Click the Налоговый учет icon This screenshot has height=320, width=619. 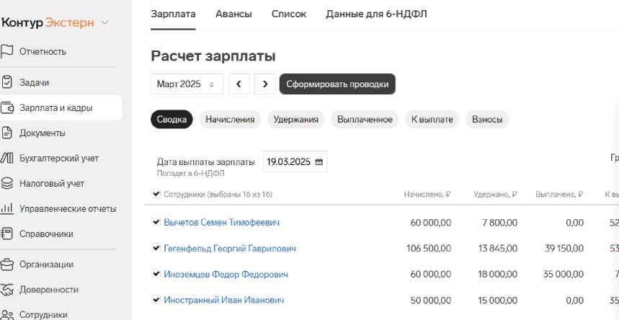coord(7,183)
